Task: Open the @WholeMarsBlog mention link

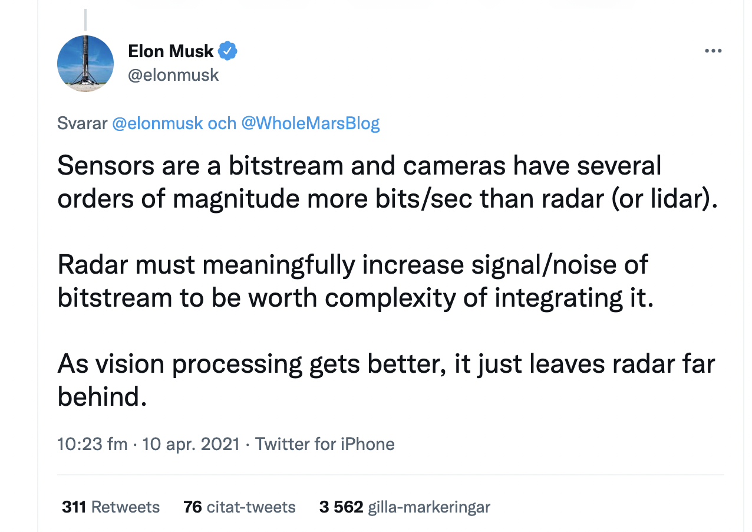Action: [311, 123]
